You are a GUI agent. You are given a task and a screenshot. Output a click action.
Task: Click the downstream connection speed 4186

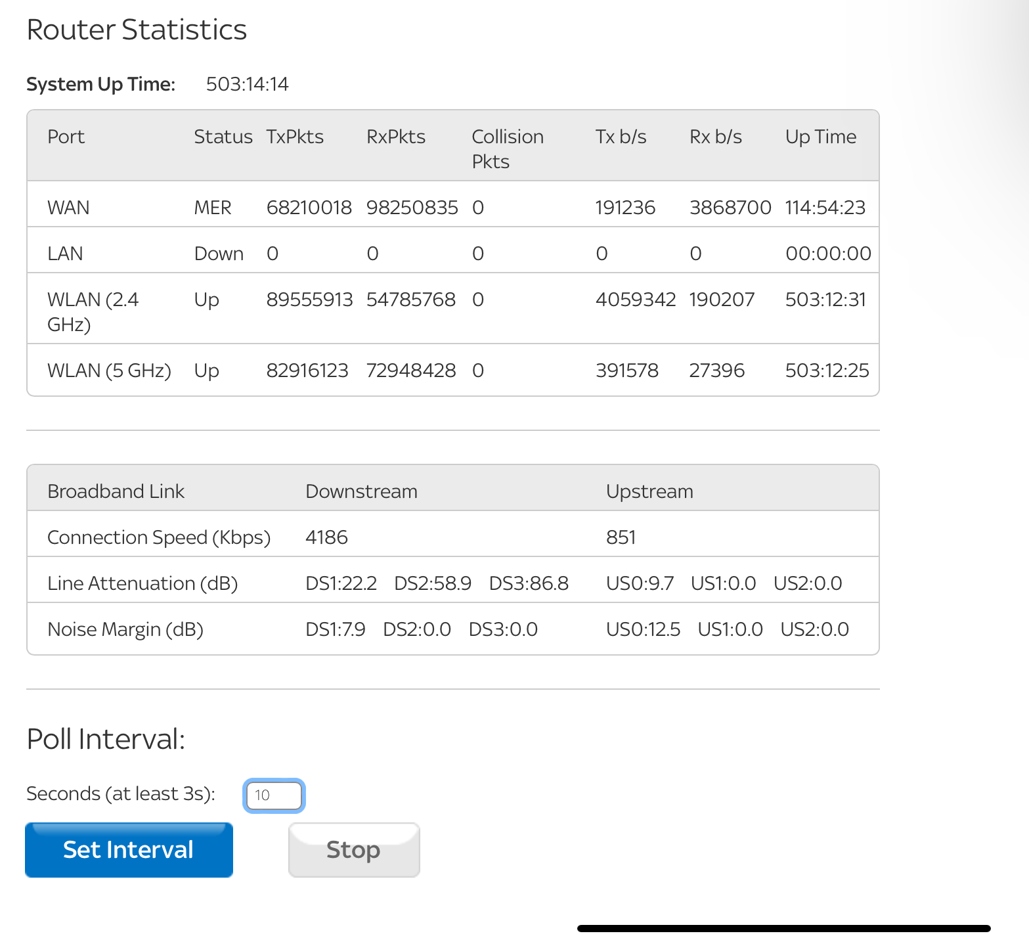point(326,537)
